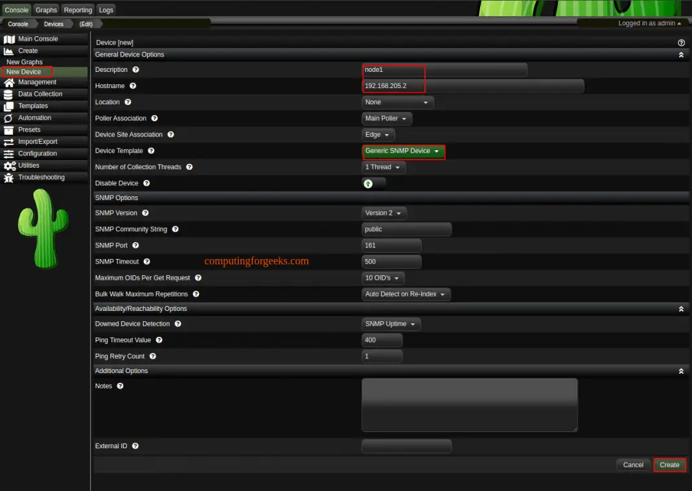
Task: Collapse the General Device Options section
Action: point(681,54)
